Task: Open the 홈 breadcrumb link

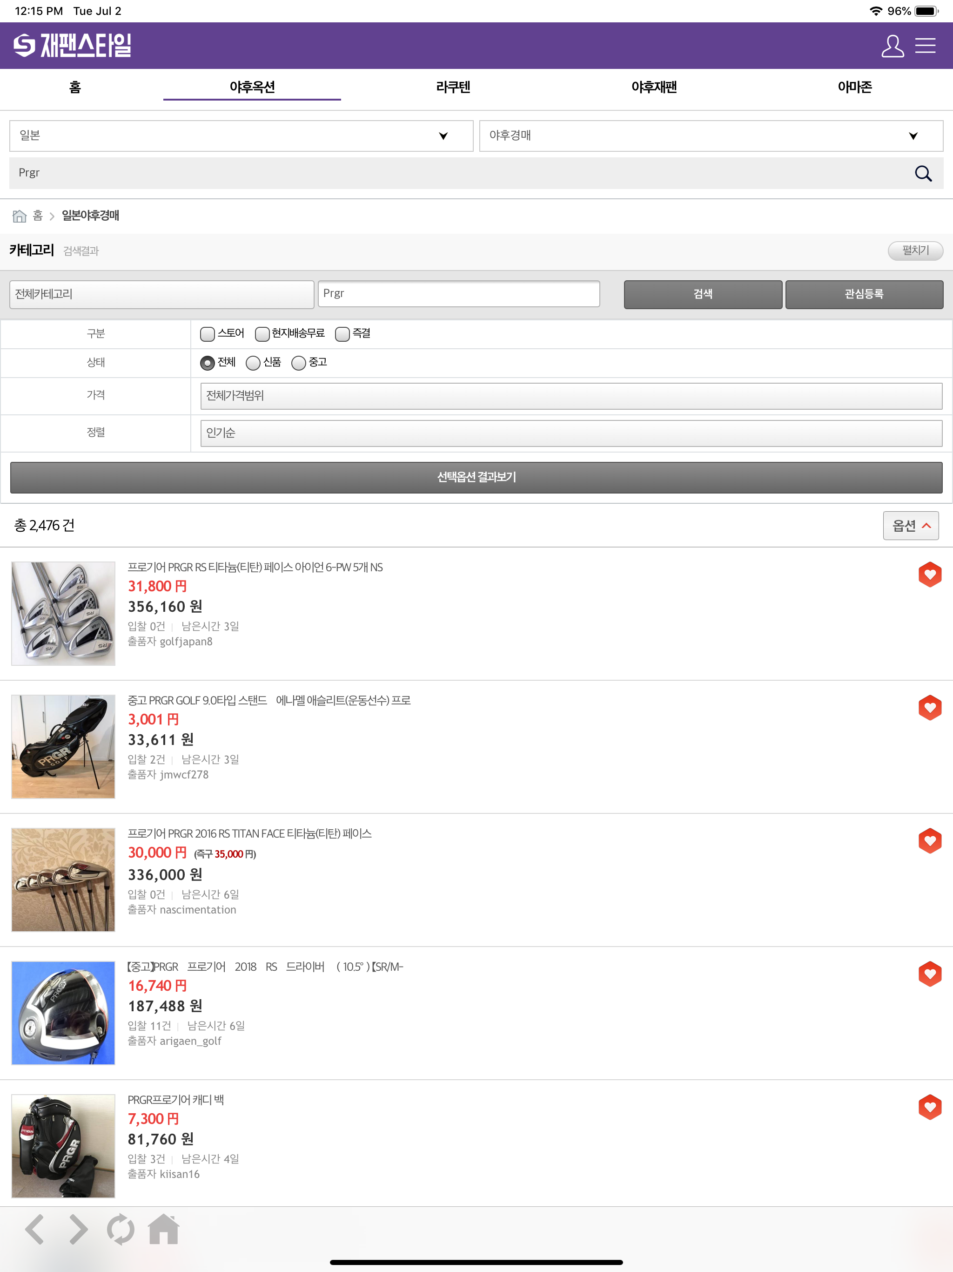Action: (x=38, y=216)
